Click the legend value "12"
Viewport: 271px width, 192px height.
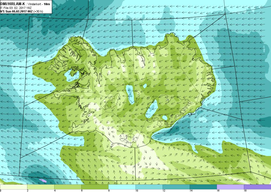click(164, 191)
